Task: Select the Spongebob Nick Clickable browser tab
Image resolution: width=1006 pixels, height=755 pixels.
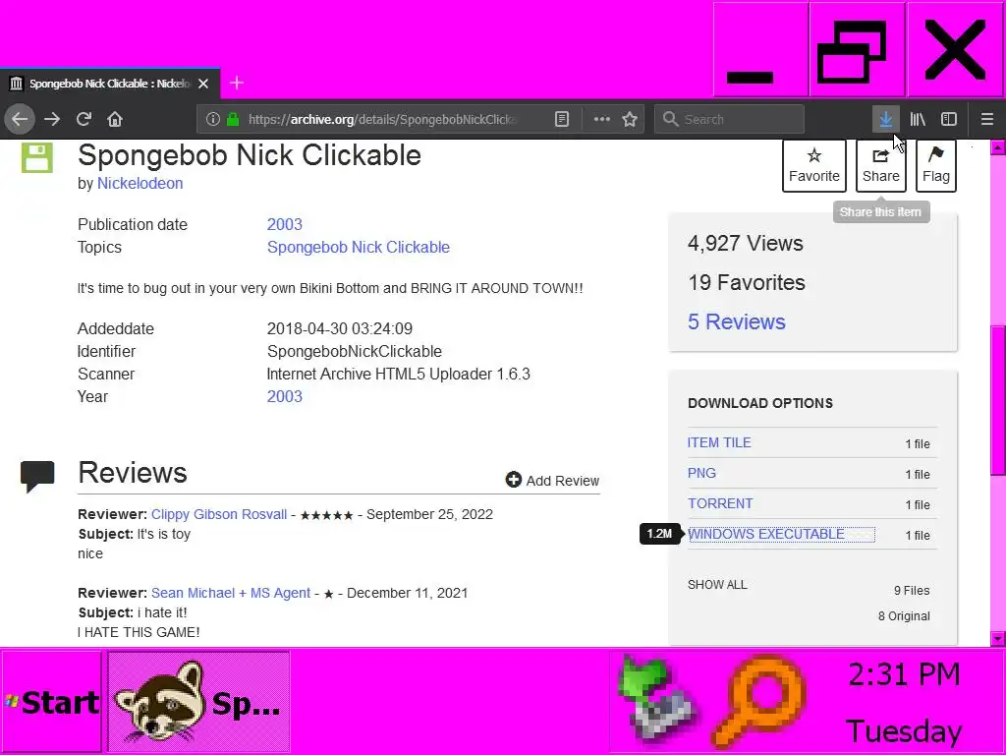Action: (110, 84)
